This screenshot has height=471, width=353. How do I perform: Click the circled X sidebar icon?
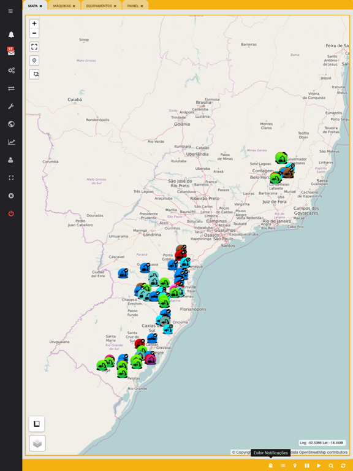[x=11, y=196]
